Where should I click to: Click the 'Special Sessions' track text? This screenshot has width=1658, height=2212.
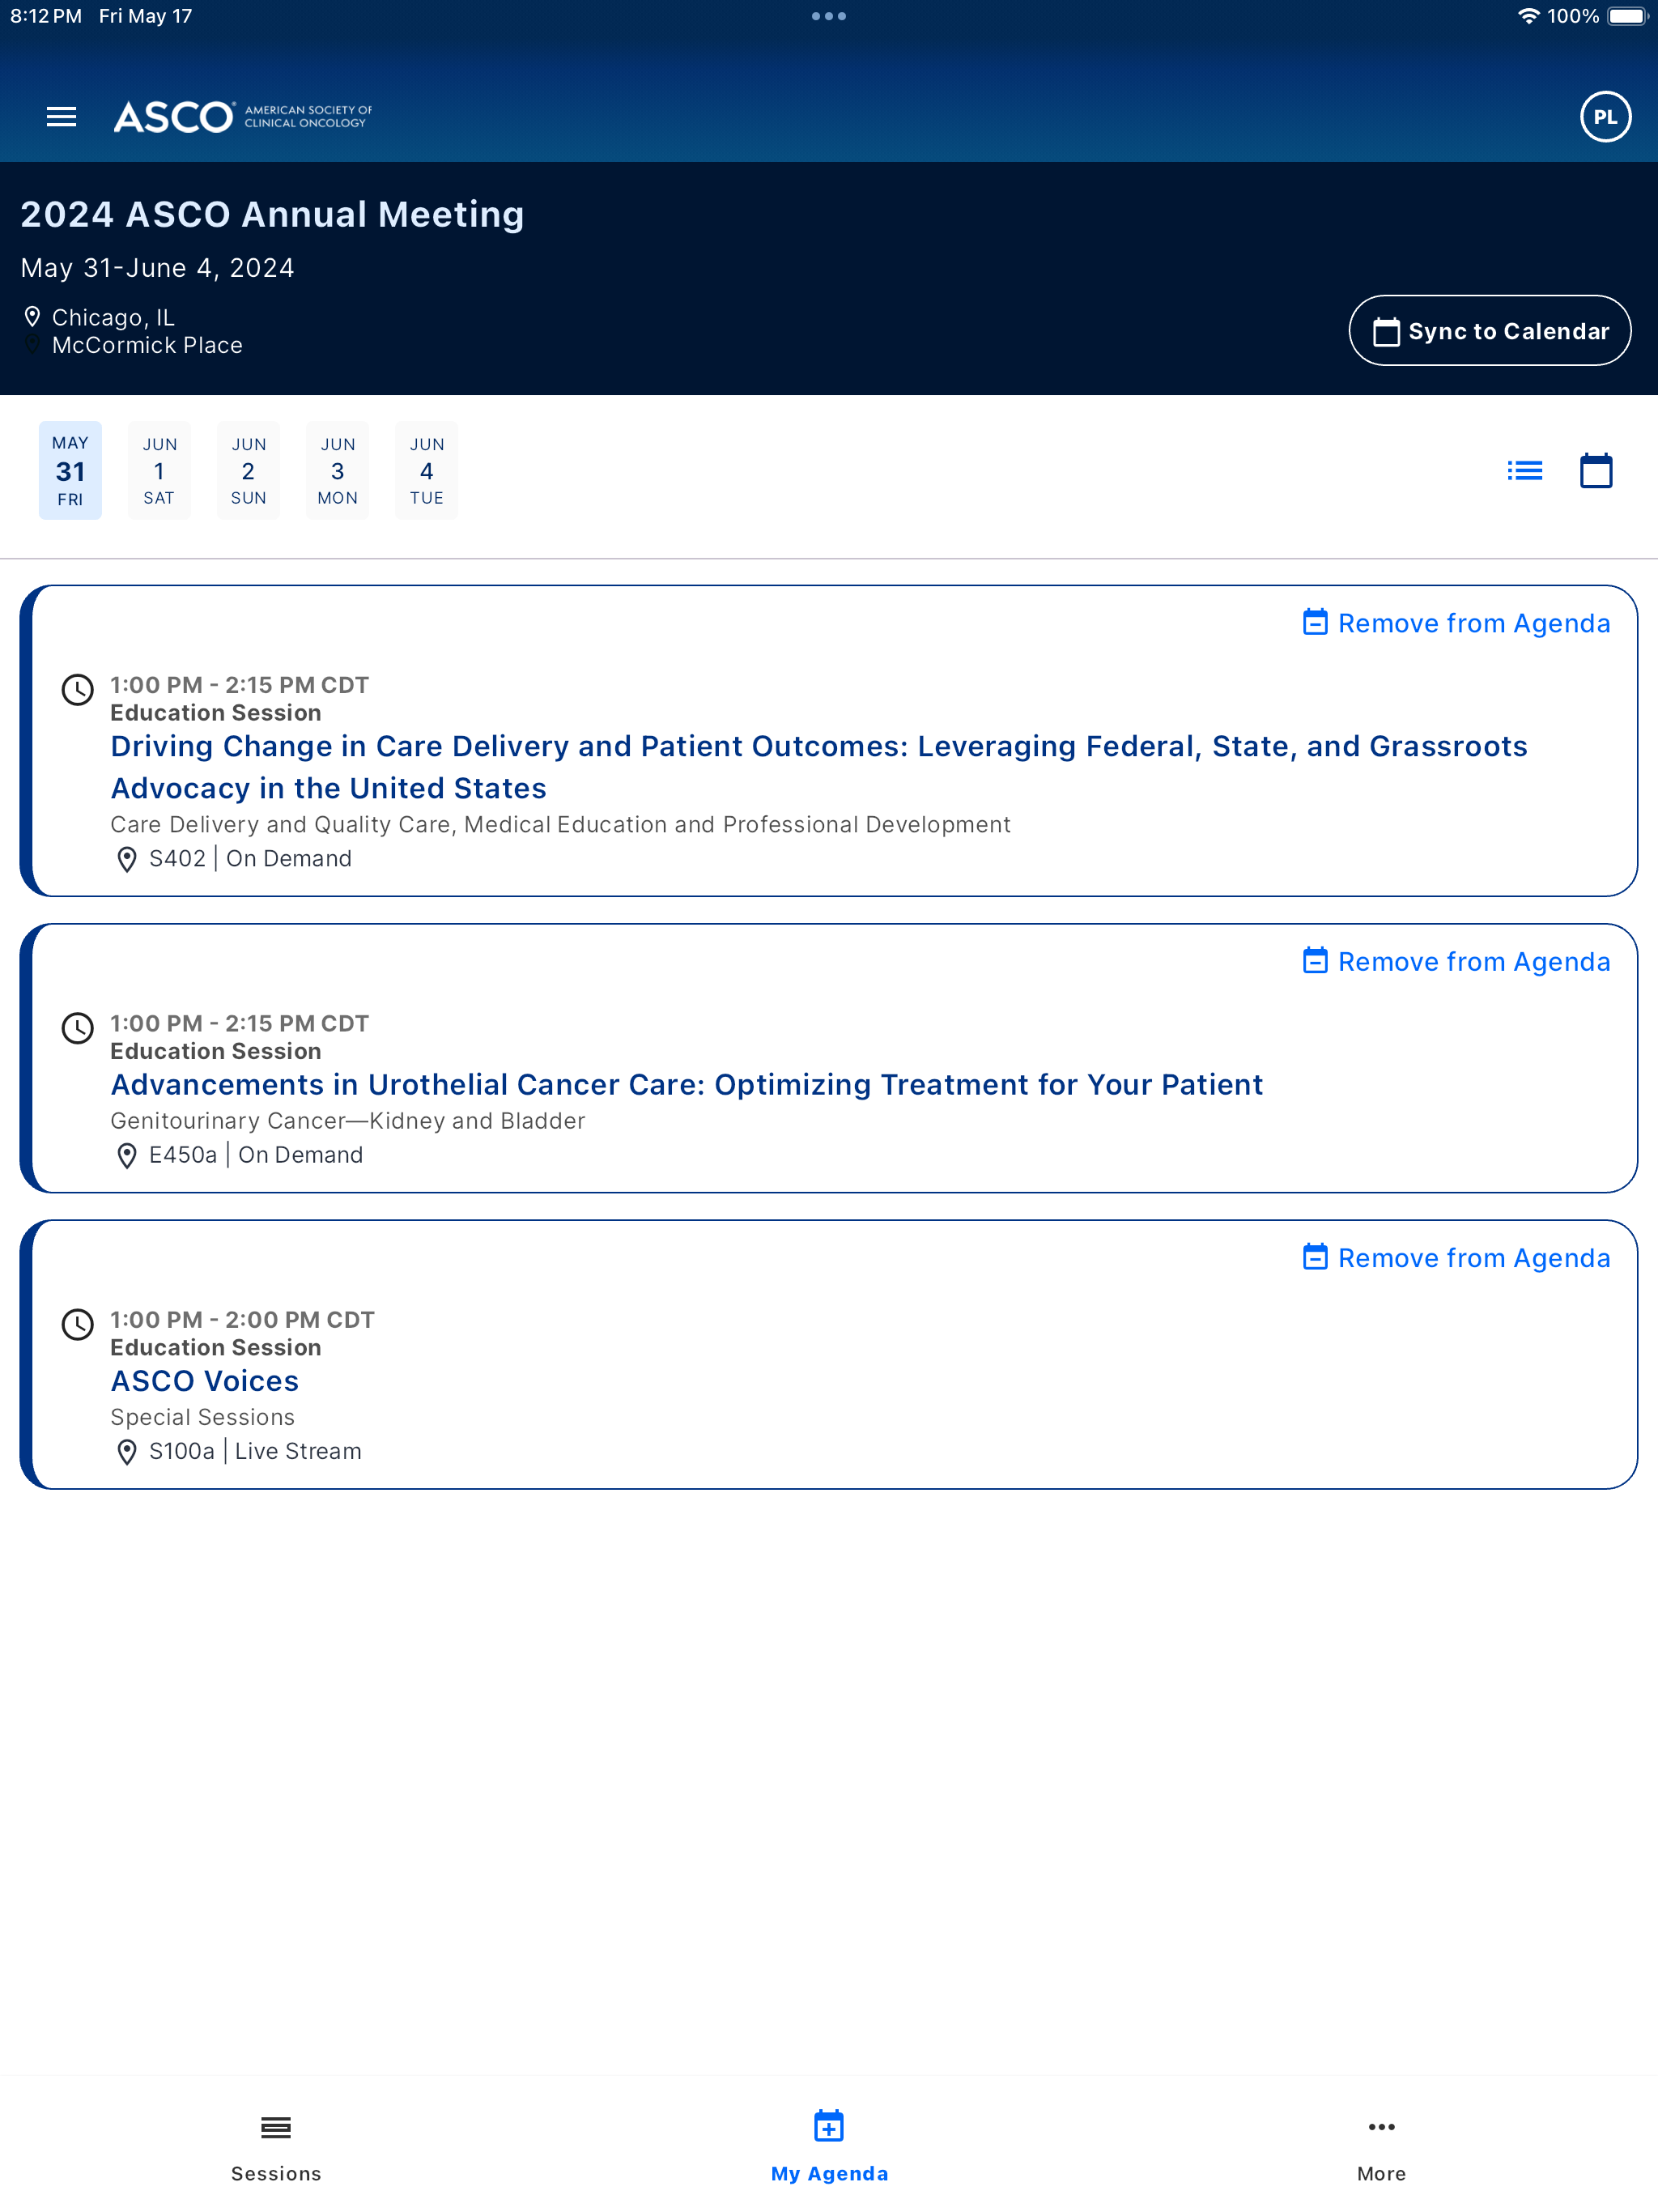tap(202, 1417)
